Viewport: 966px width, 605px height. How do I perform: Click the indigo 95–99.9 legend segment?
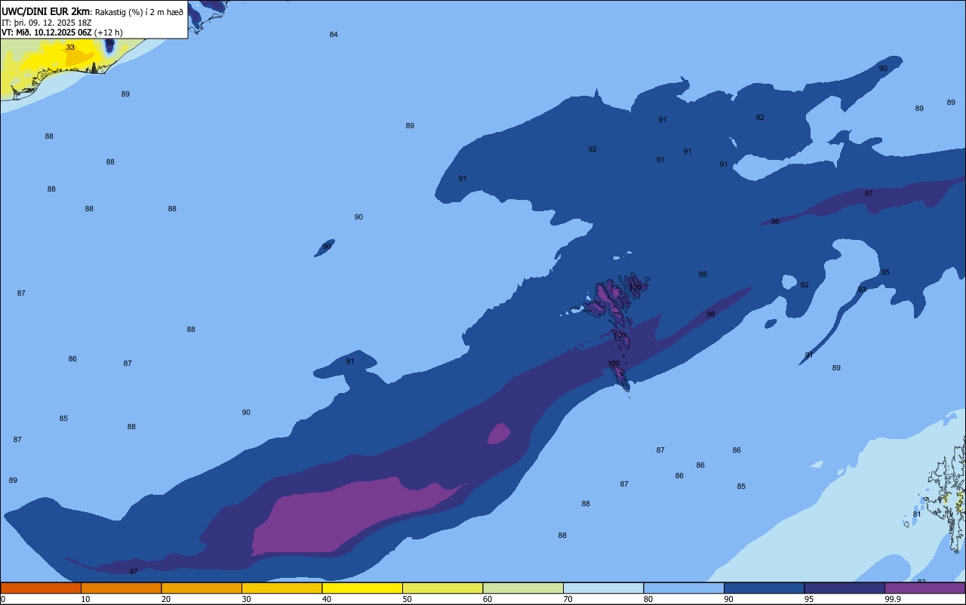click(x=844, y=588)
